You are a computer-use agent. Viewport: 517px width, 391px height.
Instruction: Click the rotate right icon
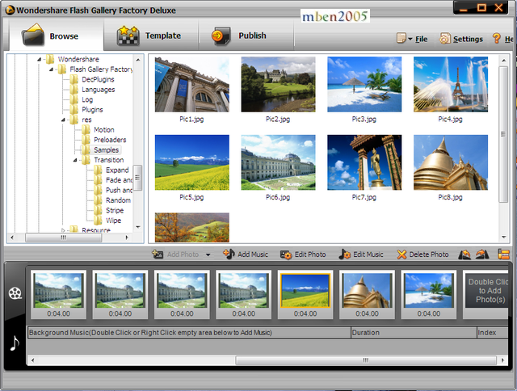(x=481, y=254)
